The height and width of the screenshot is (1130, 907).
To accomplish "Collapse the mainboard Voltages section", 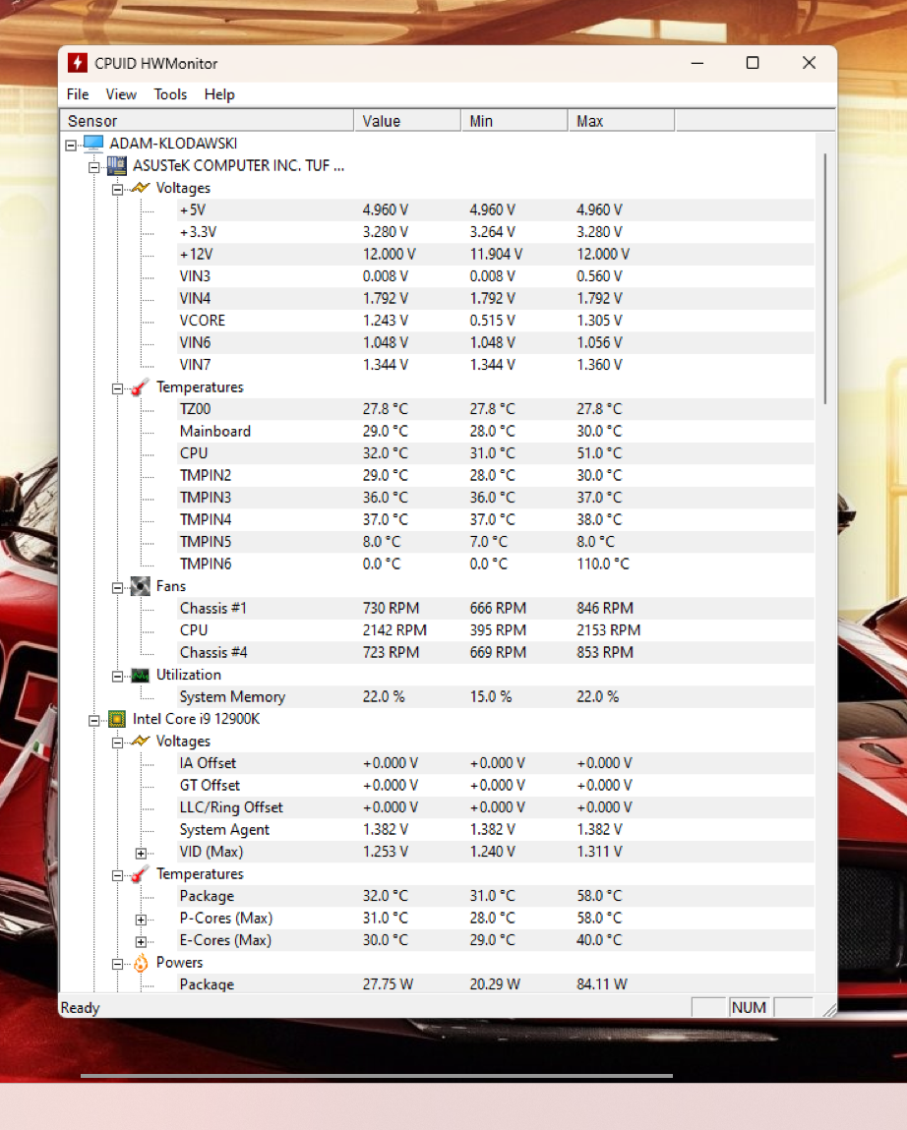I will pos(117,190).
